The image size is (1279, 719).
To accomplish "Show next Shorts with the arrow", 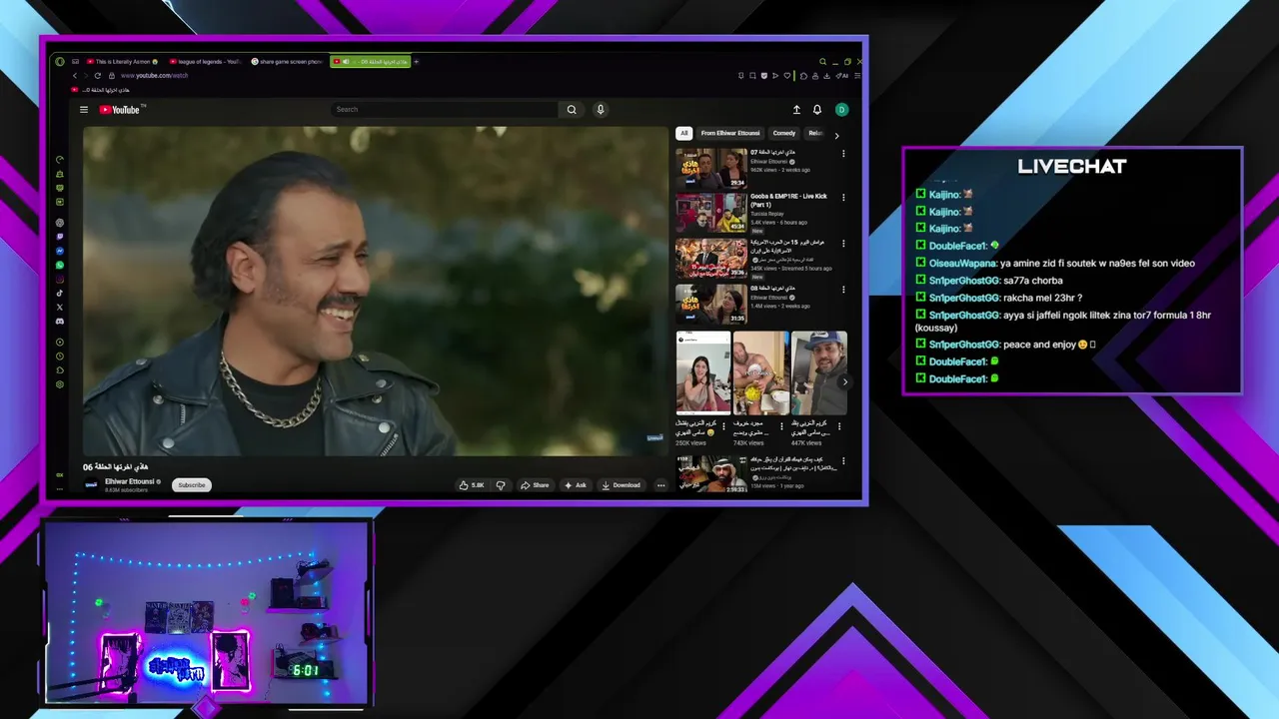I will [x=844, y=381].
